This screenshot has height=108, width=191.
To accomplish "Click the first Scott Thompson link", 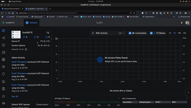I will coord(19,62).
